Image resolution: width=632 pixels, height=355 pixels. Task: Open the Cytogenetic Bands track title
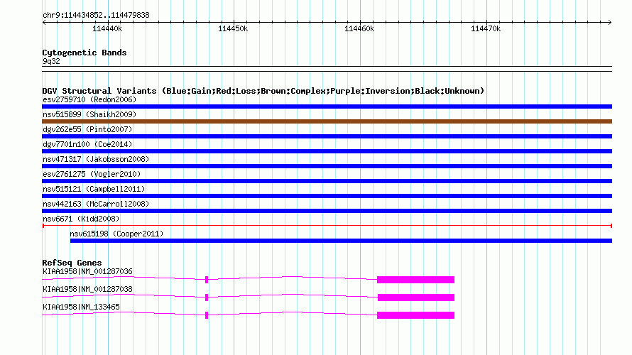click(85, 53)
